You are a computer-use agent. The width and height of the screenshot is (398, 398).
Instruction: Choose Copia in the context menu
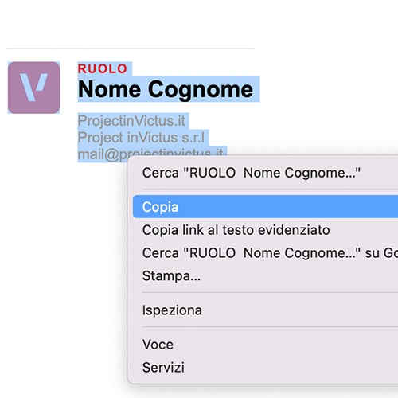pos(265,207)
